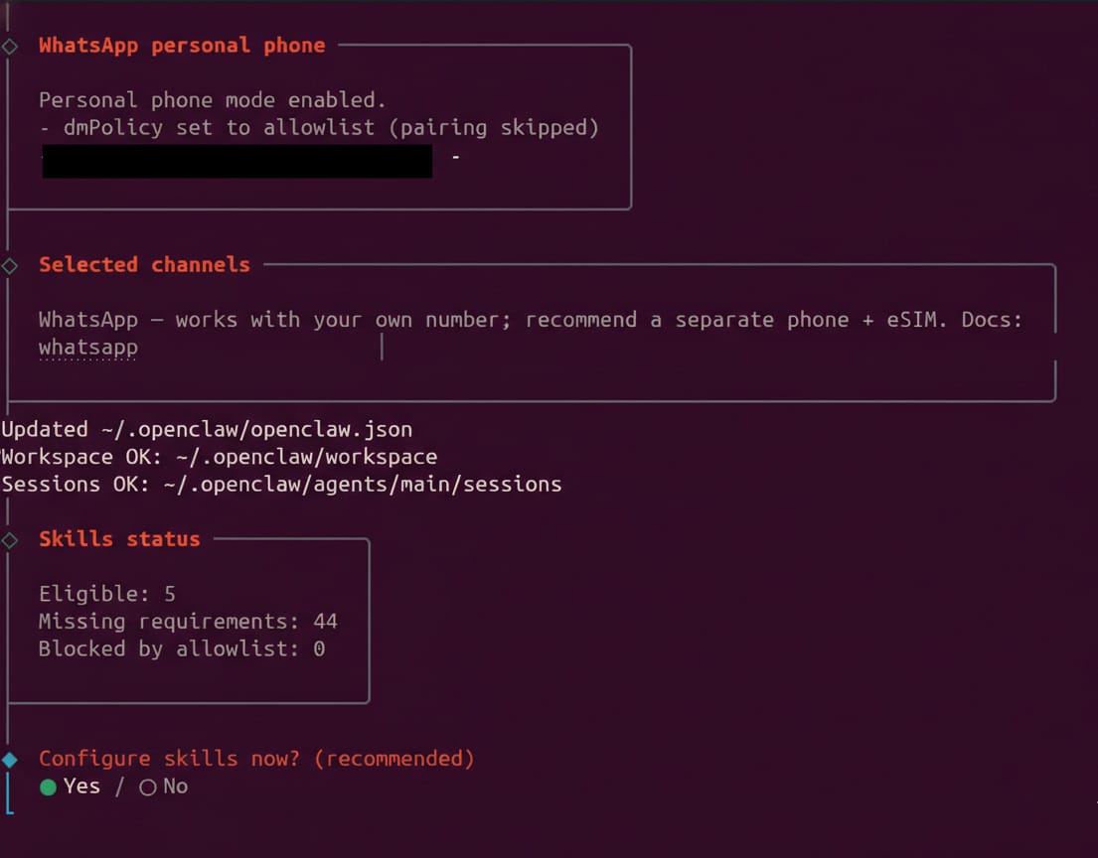This screenshot has height=858, width=1098.
Task: Click the active diamond next to Configure skills
Action: 10,760
